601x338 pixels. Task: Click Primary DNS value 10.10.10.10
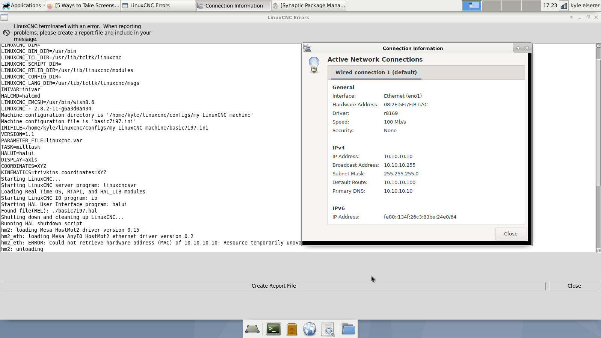(398, 191)
